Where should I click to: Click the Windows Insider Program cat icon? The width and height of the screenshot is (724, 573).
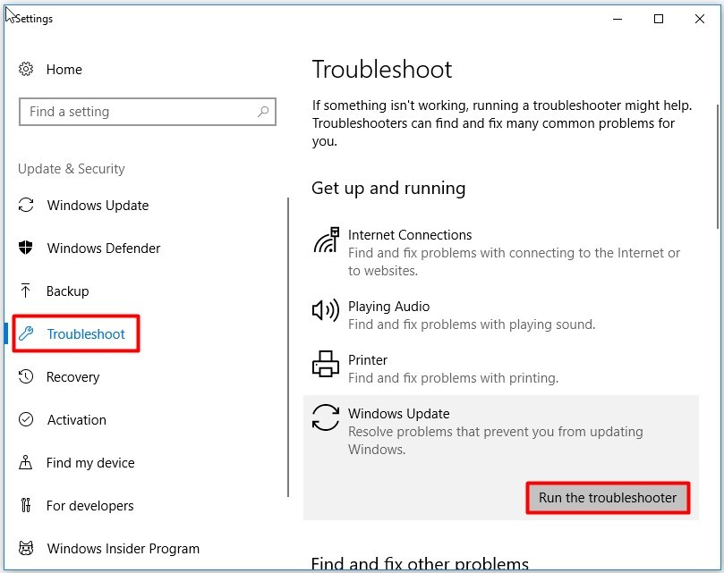[x=26, y=548]
